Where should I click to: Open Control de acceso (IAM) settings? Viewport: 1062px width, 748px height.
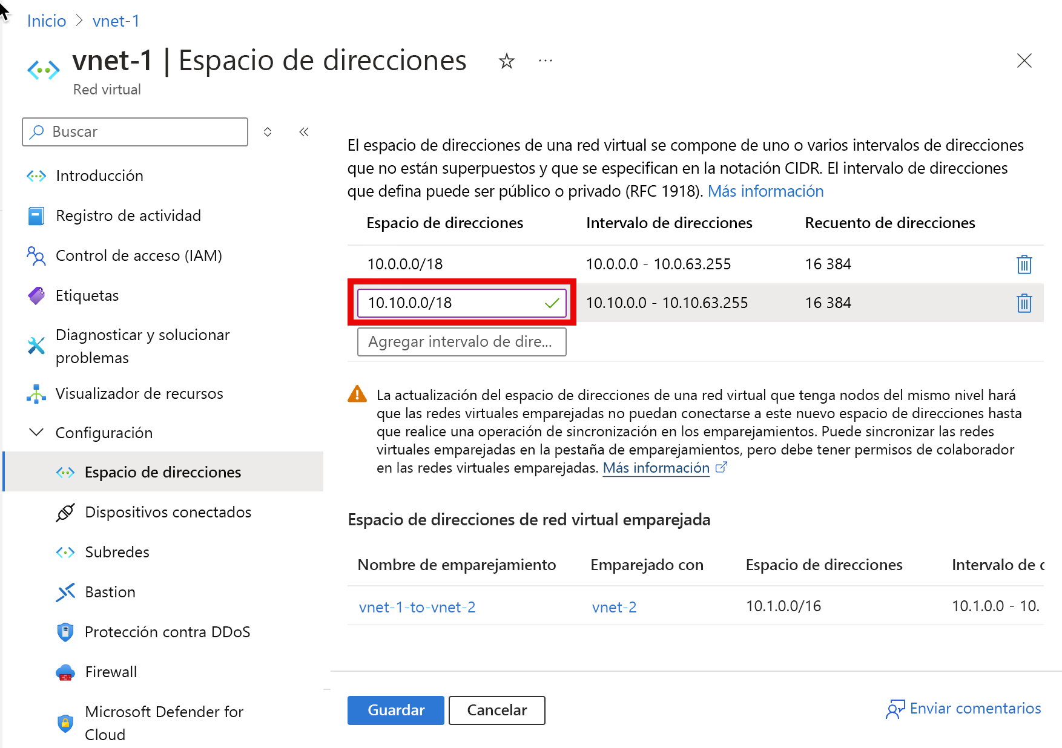click(x=139, y=255)
